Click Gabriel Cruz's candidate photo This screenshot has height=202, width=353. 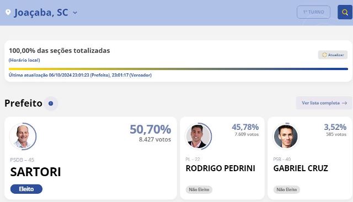(286, 136)
